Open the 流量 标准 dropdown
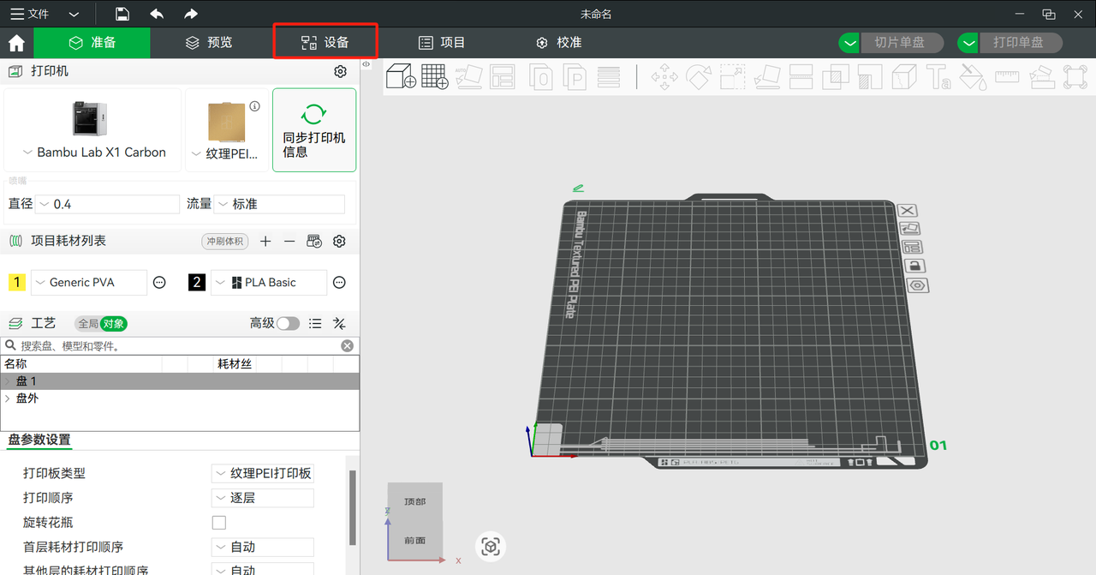The image size is (1096, 575). point(280,204)
